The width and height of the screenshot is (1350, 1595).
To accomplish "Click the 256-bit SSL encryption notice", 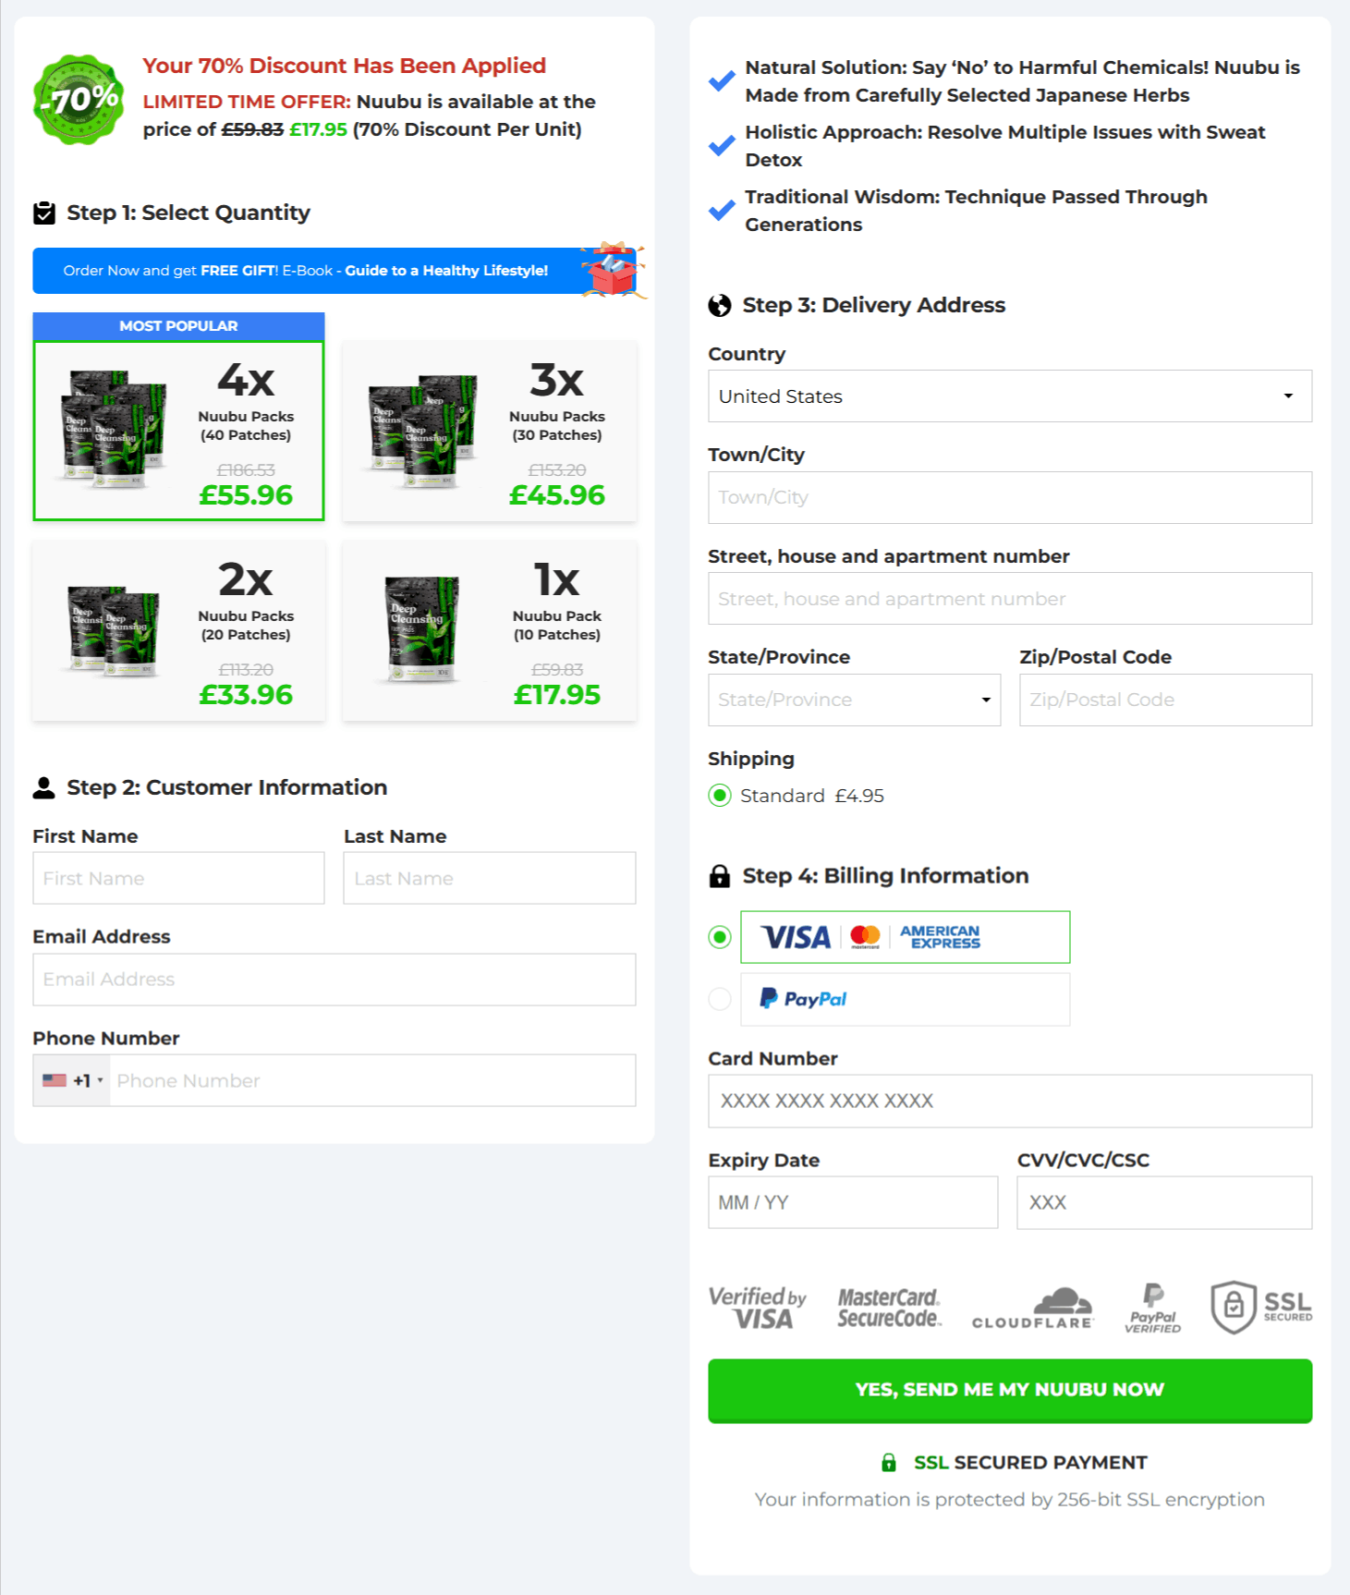I will pyautogui.click(x=1010, y=1500).
